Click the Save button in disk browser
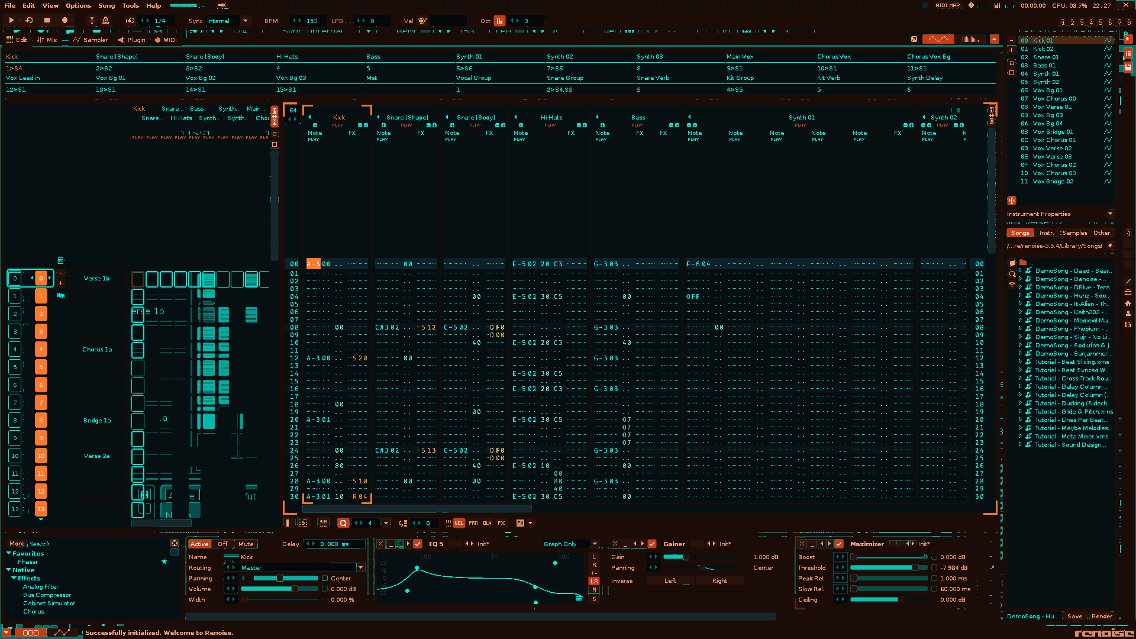The height and width of the screenshot is (639, 1136). pyautogui.click(x=1075, y=617)
